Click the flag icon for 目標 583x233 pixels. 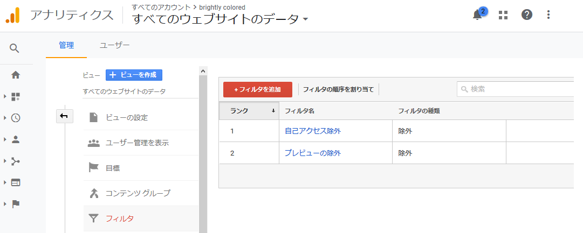(x=94, y=168)
